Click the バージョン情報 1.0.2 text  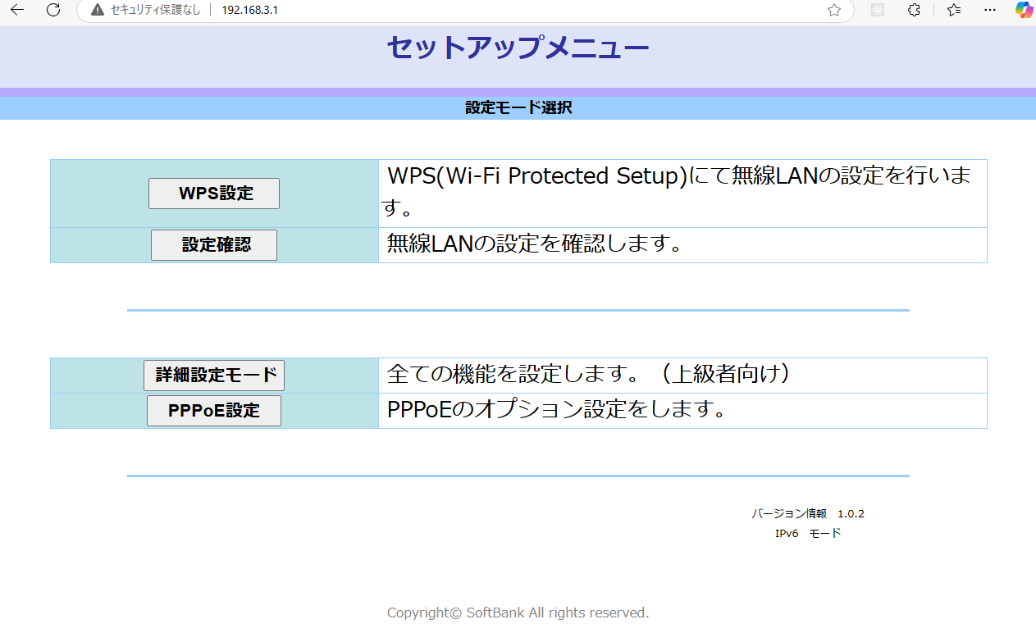pos(808,514)
